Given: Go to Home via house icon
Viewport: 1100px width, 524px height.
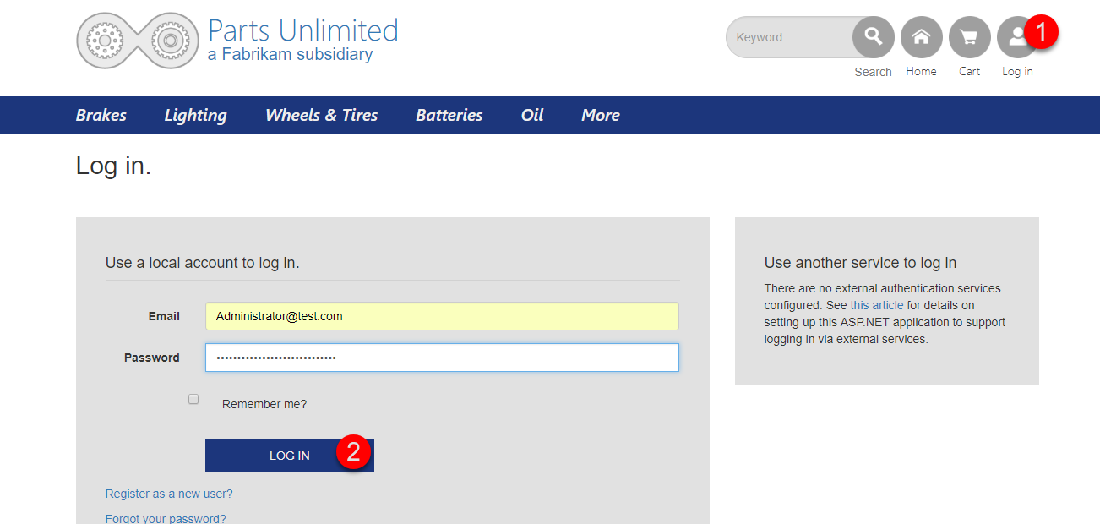Looking at the screenshot, I should (x=922, y=37).
